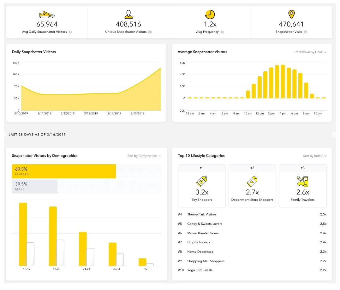The width and height of the screenshot is (340, 290).
Task: Click the Avg Frequency clock icon
Action: (210, 14)
